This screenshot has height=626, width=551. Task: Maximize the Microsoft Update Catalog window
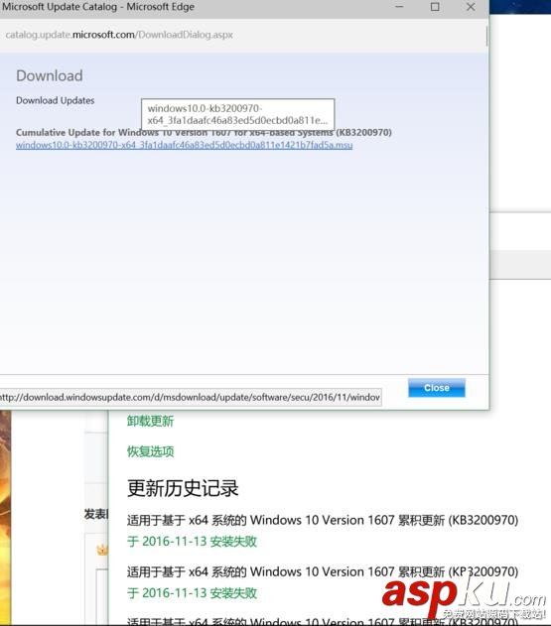[x=435, y=7]
